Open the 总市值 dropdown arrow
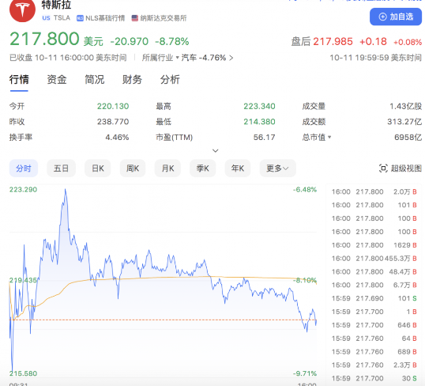The width and height of the screenshot is (425, 386). pyautogui.click(x=329, y=137)
